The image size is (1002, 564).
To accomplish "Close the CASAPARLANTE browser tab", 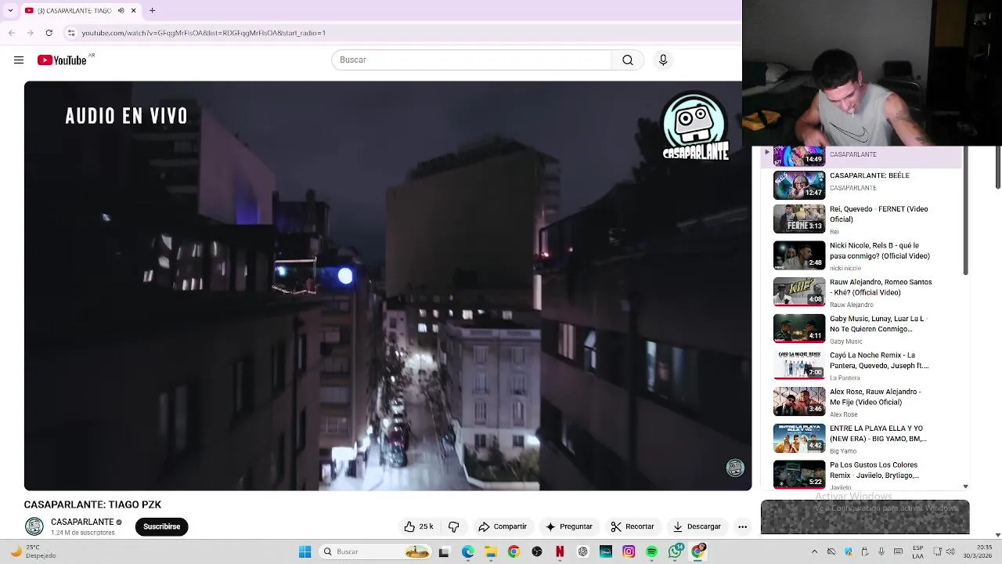I will [133, 10].
